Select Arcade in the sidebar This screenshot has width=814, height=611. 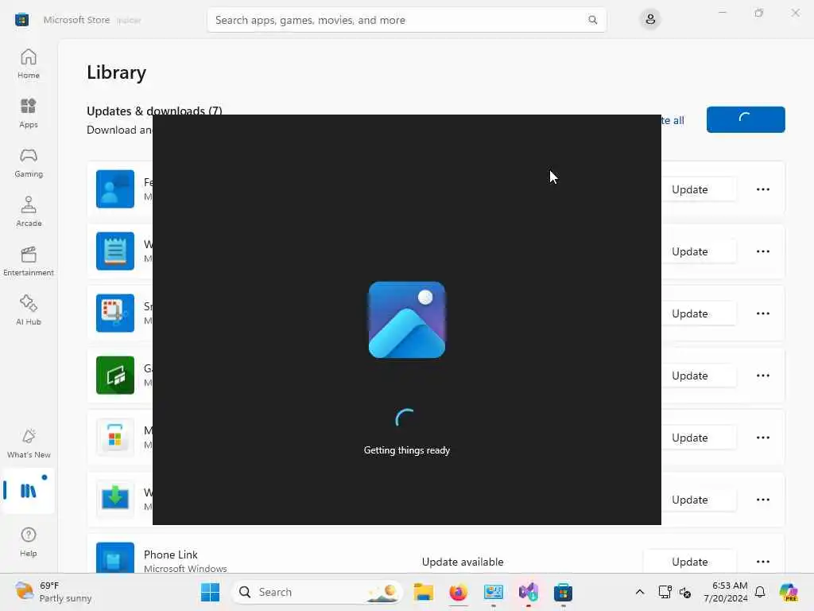point(28,212)
